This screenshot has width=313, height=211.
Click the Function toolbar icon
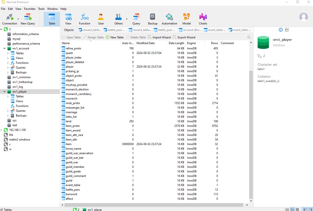[x=85, y=19]
